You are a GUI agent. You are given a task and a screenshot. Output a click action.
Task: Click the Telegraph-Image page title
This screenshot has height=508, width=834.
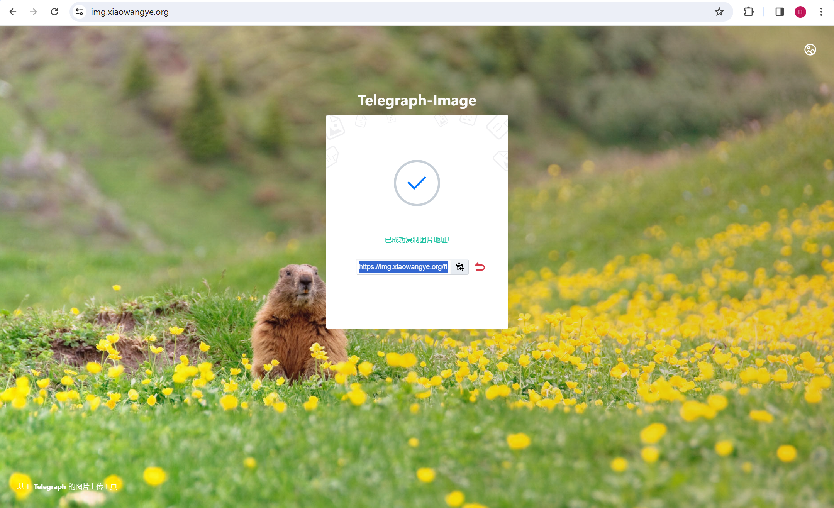pyautogui.click(x=417, y=100)
